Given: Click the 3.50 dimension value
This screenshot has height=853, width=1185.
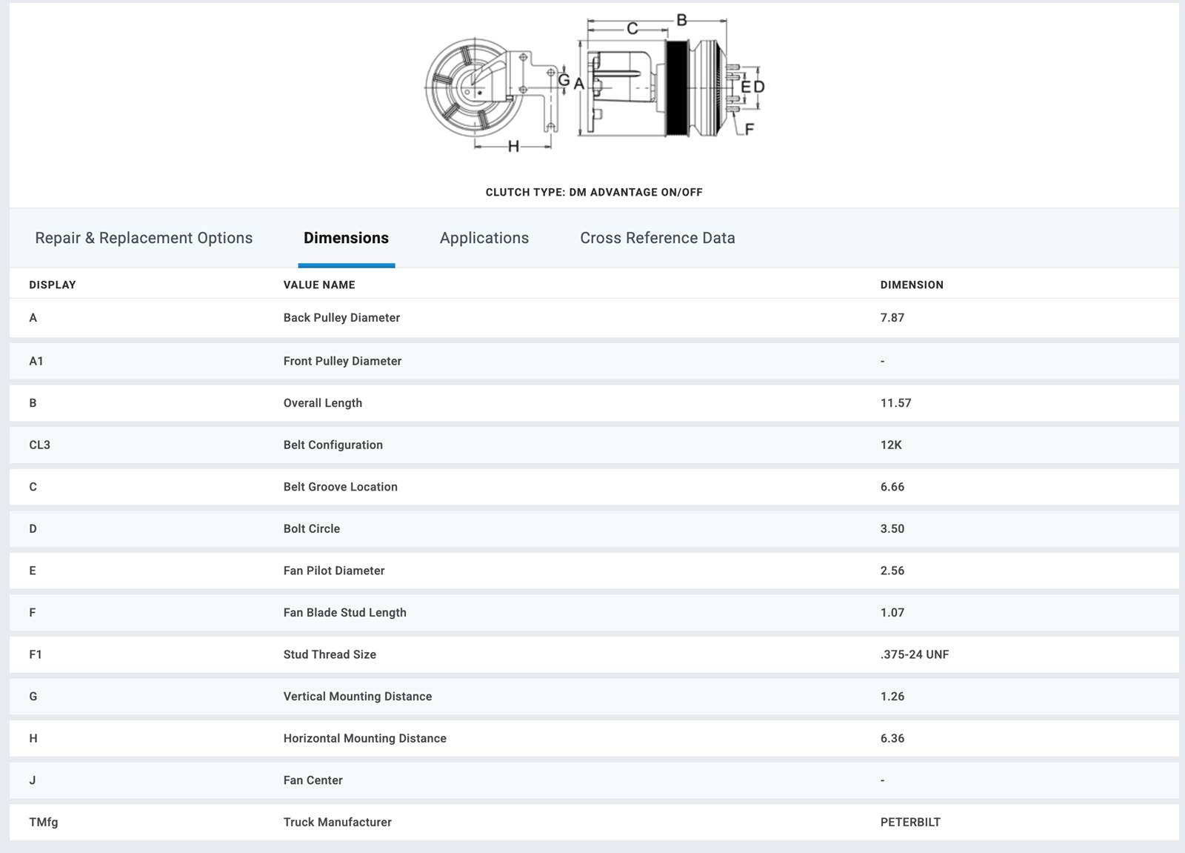Looking at the screenshot, I should [x=892, y=528].
